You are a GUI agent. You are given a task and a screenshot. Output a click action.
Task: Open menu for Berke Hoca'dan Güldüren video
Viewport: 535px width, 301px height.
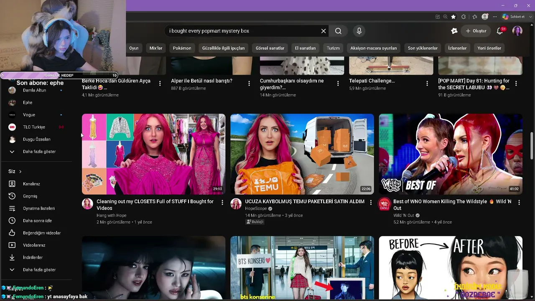click(160, 84)
